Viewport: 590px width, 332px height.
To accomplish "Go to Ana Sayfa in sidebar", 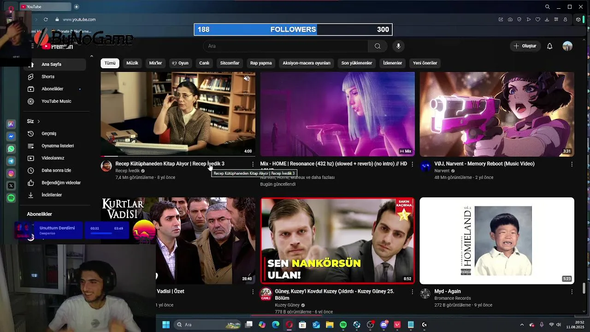I will click(x=56, y=65).
